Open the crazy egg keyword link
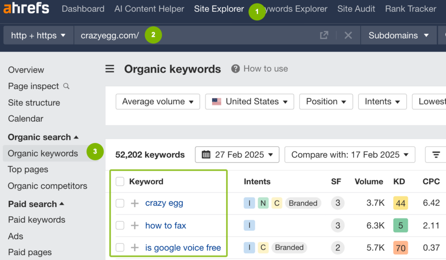 [164, 203]
